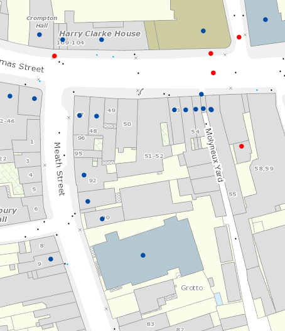Select the Grotto label
This screenshot has height=331, width=285.
pos(192,288)
